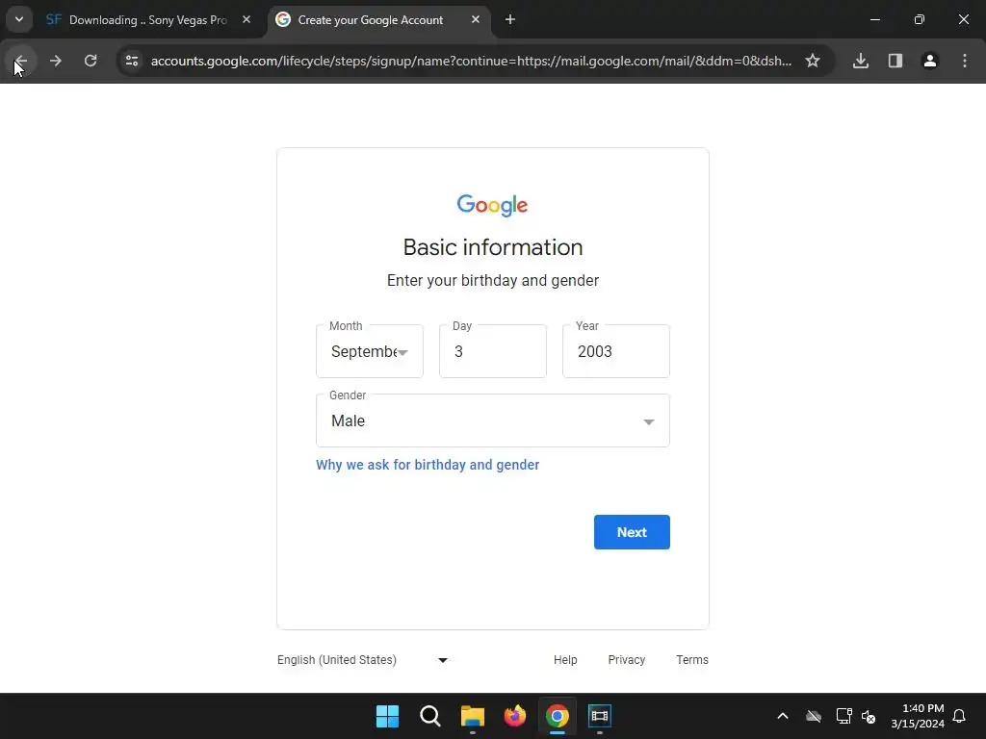Reload the current page
986x739 pixels.
(91, 61)
